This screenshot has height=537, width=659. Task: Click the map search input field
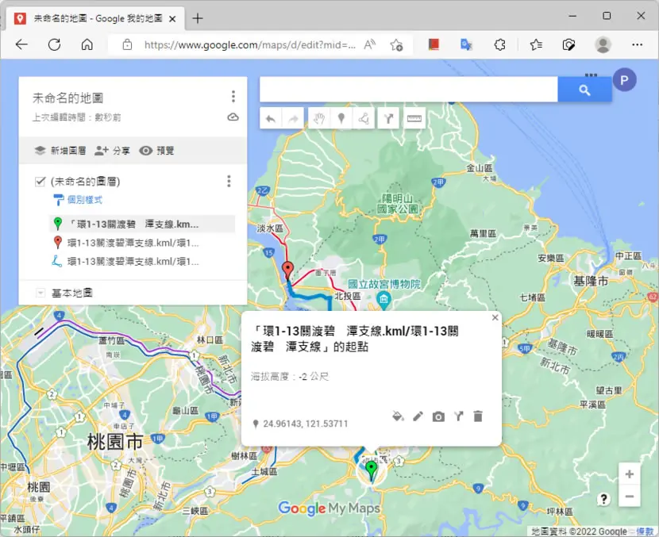coord(409,89)
